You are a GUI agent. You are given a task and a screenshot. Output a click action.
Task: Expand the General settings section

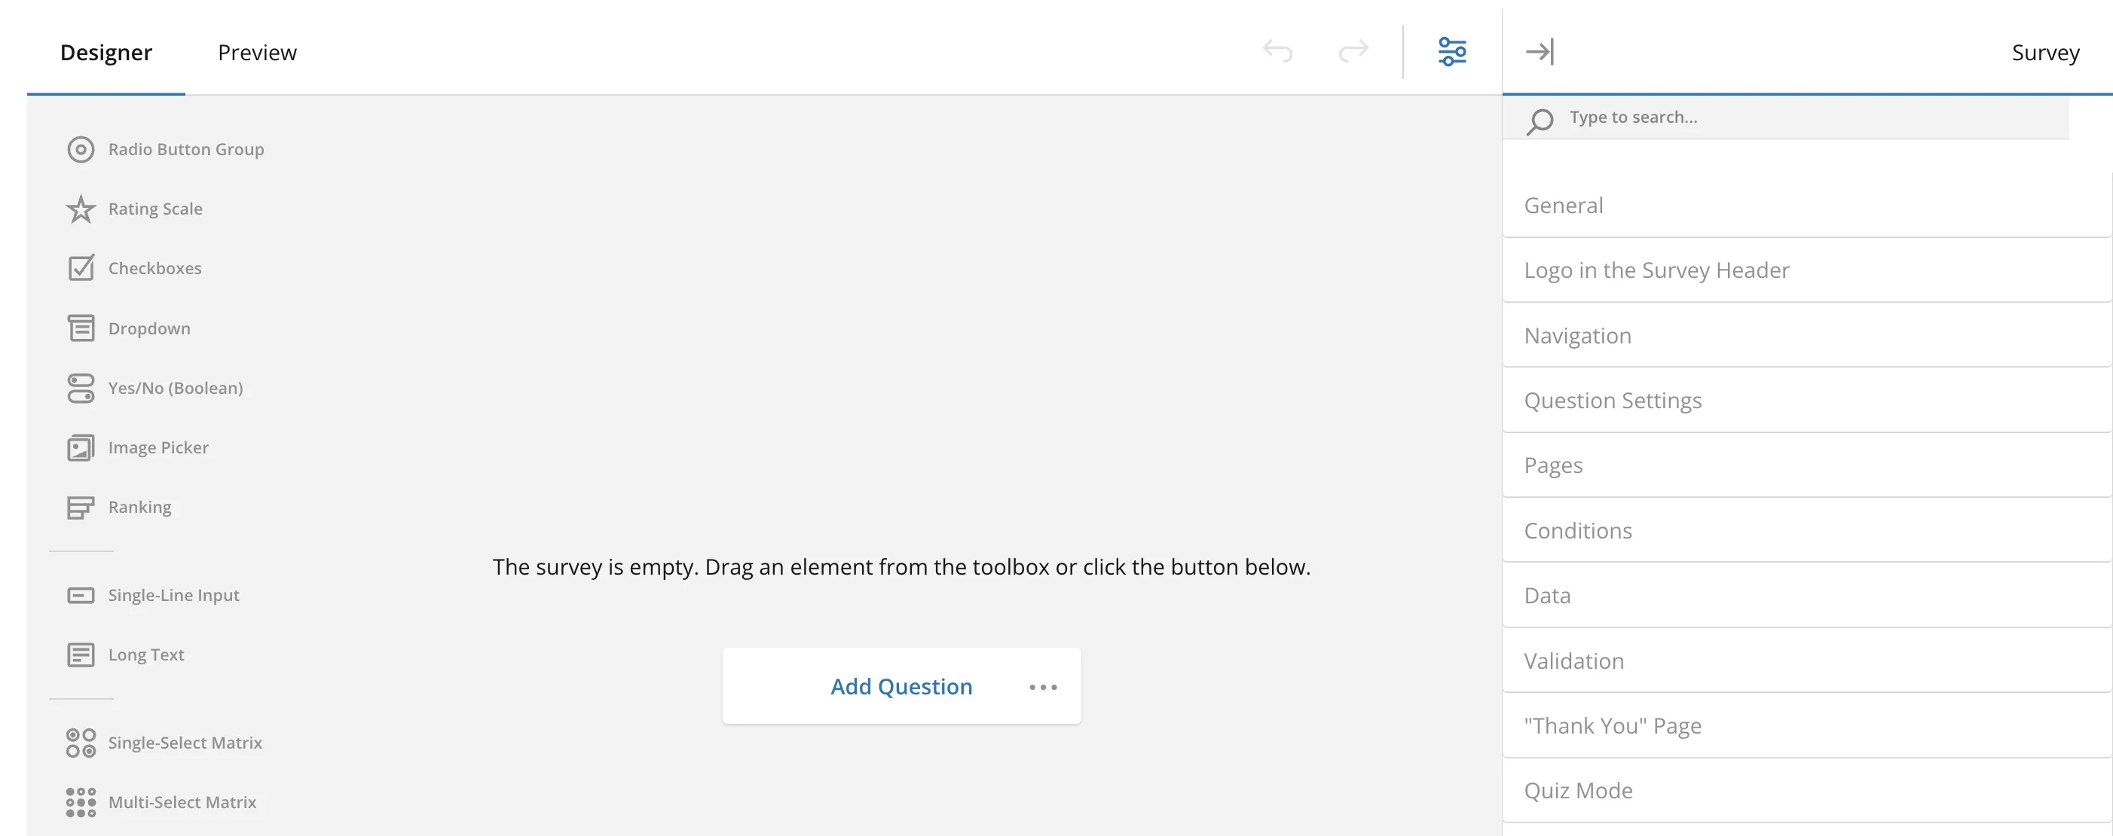tap(1807, 206)
